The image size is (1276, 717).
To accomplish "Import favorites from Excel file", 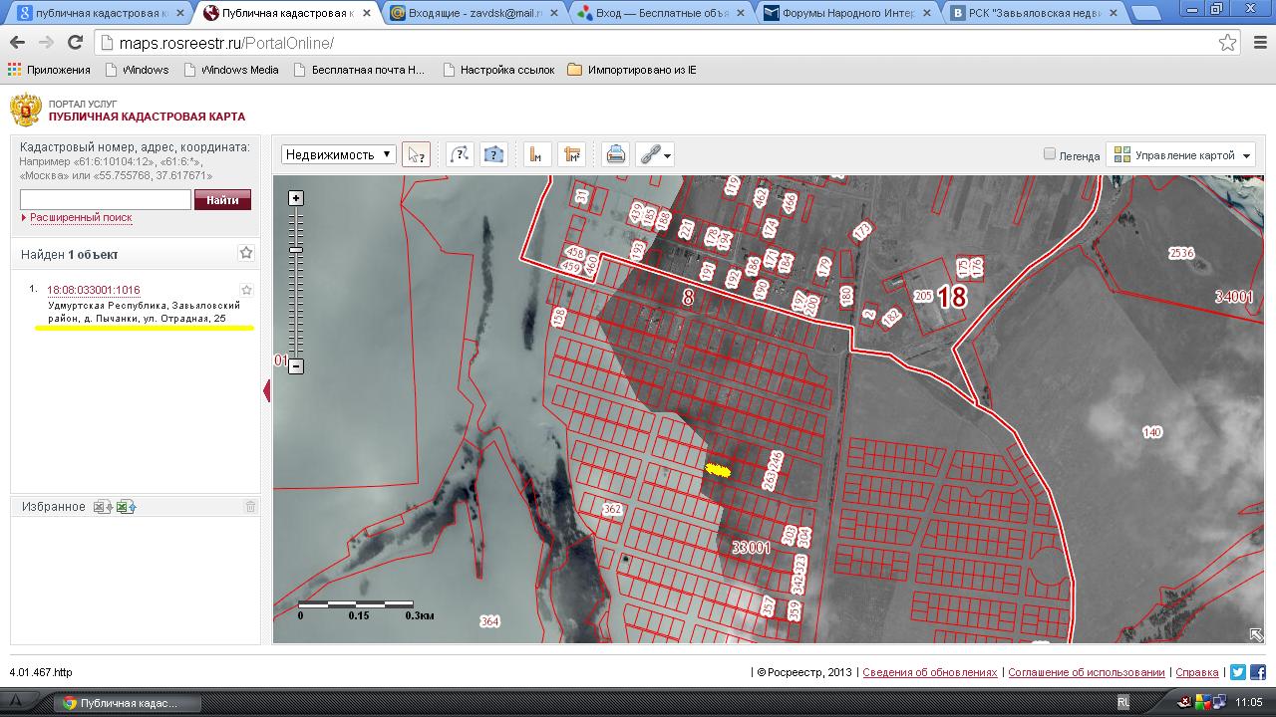I will 126,507.
